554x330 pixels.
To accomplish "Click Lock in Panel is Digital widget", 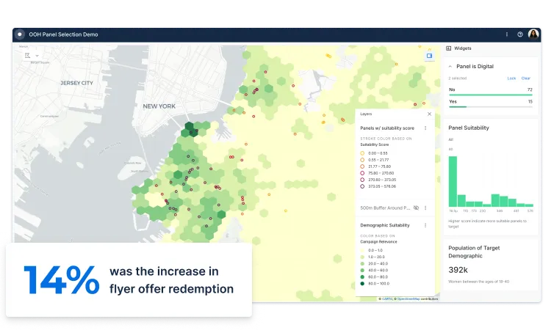I will point(511,78).
